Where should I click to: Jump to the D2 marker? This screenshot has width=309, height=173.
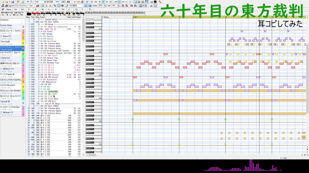pyautogui.click(x=63, y=9)
